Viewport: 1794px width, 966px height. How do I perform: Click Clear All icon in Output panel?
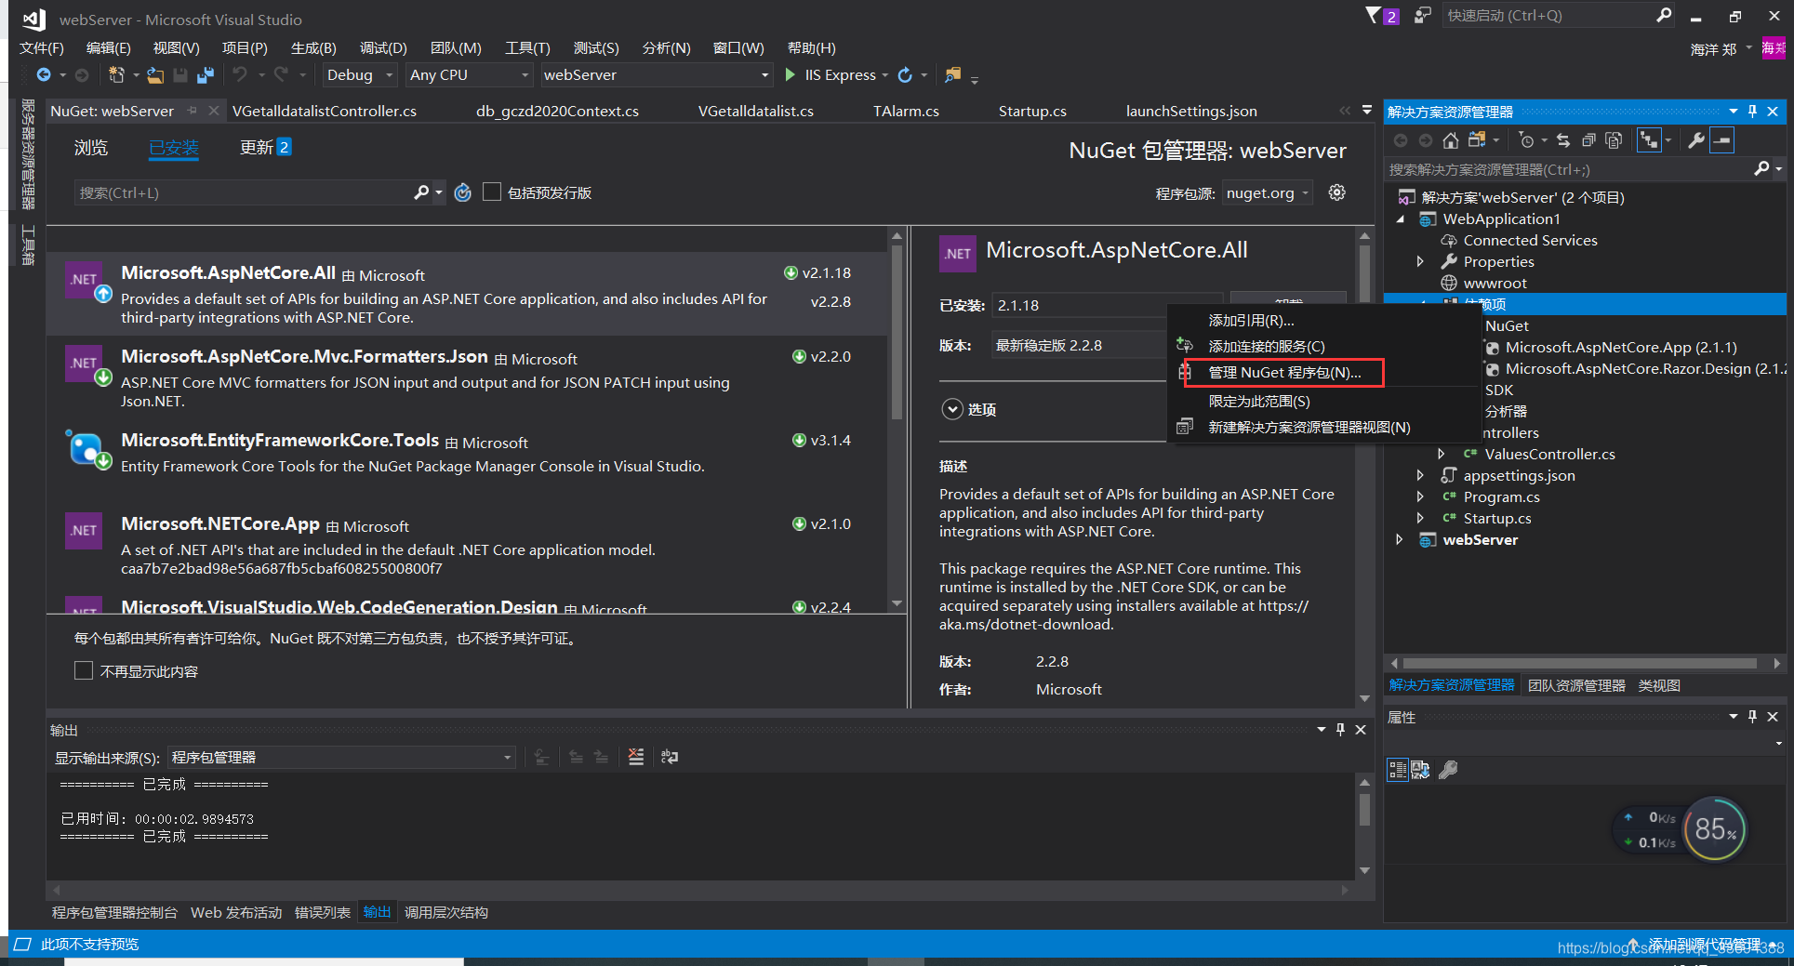pos(635,757)
